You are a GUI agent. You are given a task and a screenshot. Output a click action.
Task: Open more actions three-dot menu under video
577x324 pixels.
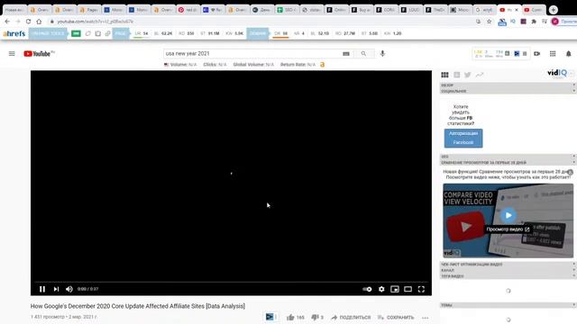coord(426,318)
